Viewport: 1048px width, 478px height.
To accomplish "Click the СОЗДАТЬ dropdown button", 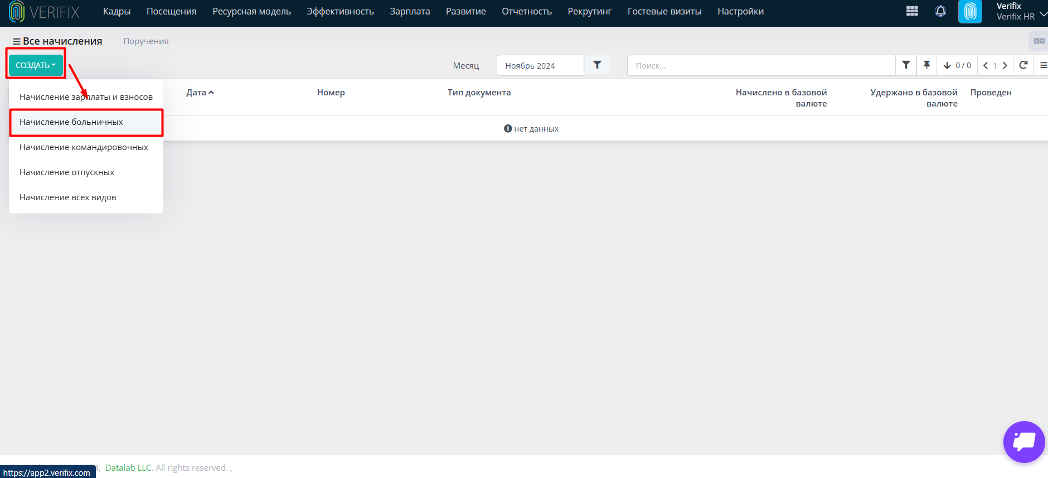I will 36,65.
